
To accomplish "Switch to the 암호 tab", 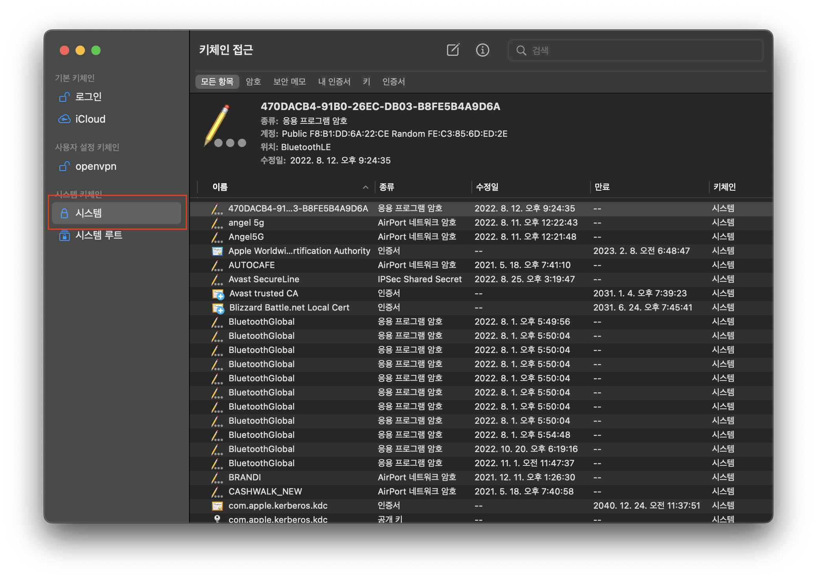I will click(x=253, y=82).
